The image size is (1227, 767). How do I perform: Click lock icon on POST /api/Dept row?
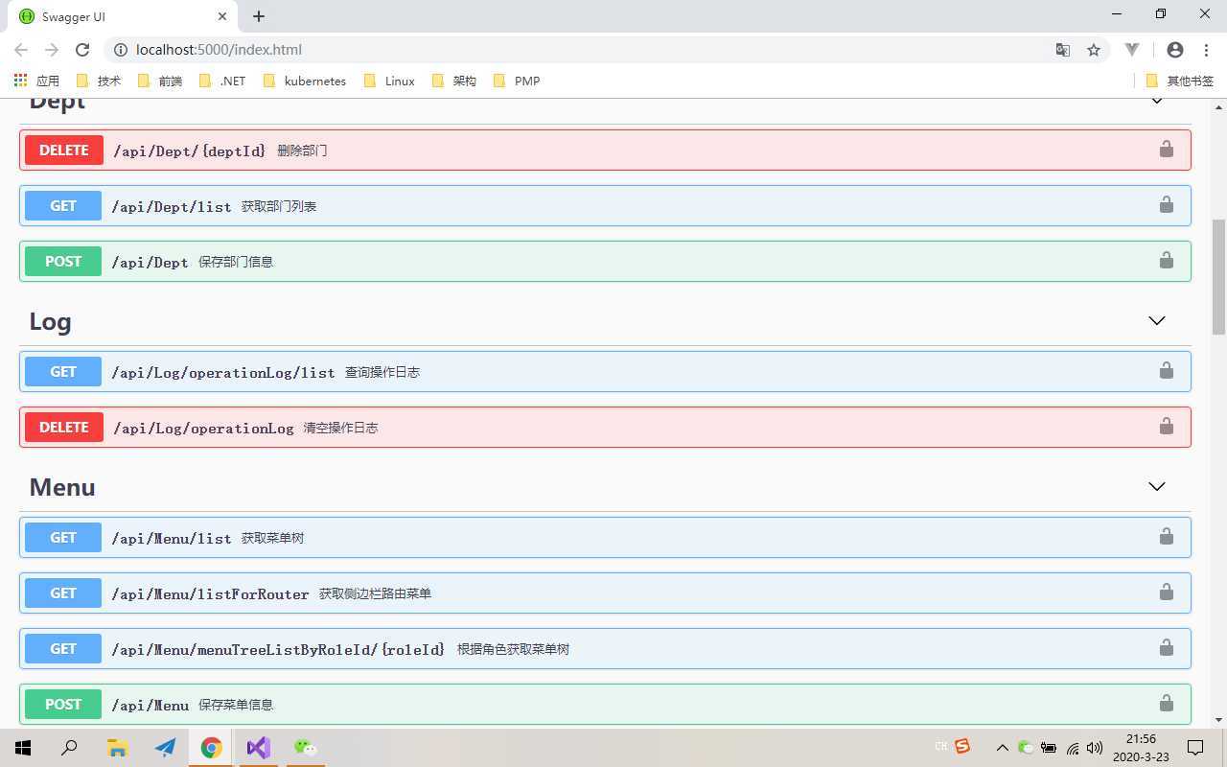(1166, 260)
